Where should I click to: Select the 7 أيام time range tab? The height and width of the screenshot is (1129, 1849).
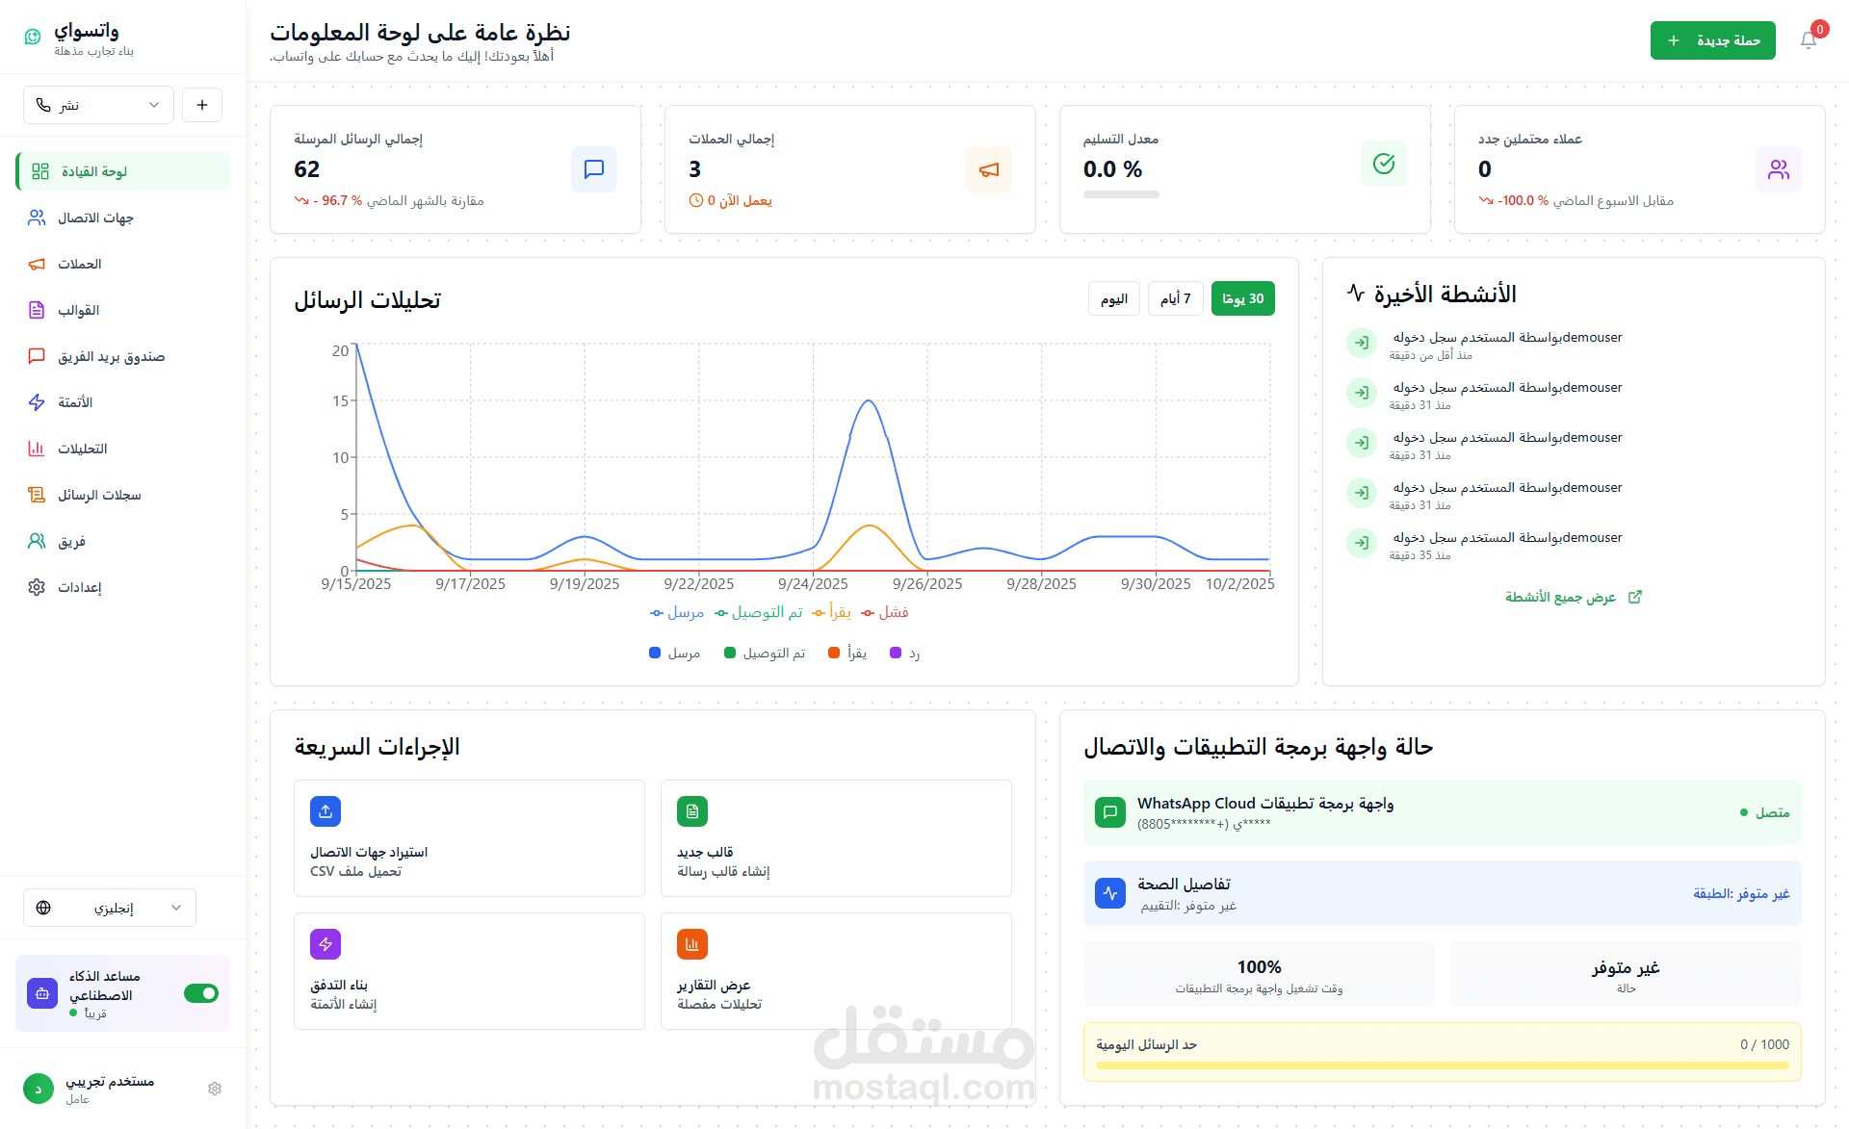pos(1176,298)
